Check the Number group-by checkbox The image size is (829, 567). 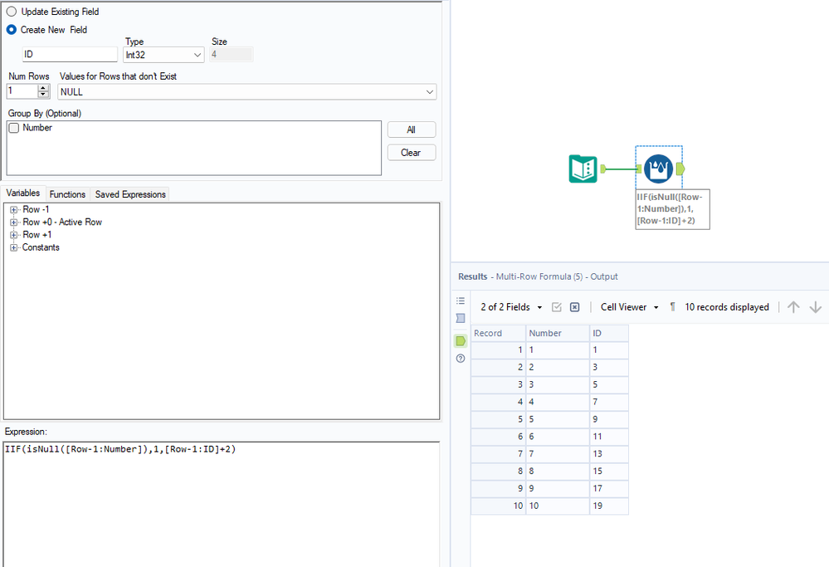(x=14, y=128)
